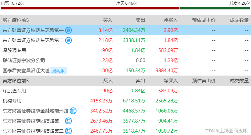Click 买入 header in buyer table

tap(108, 20)
